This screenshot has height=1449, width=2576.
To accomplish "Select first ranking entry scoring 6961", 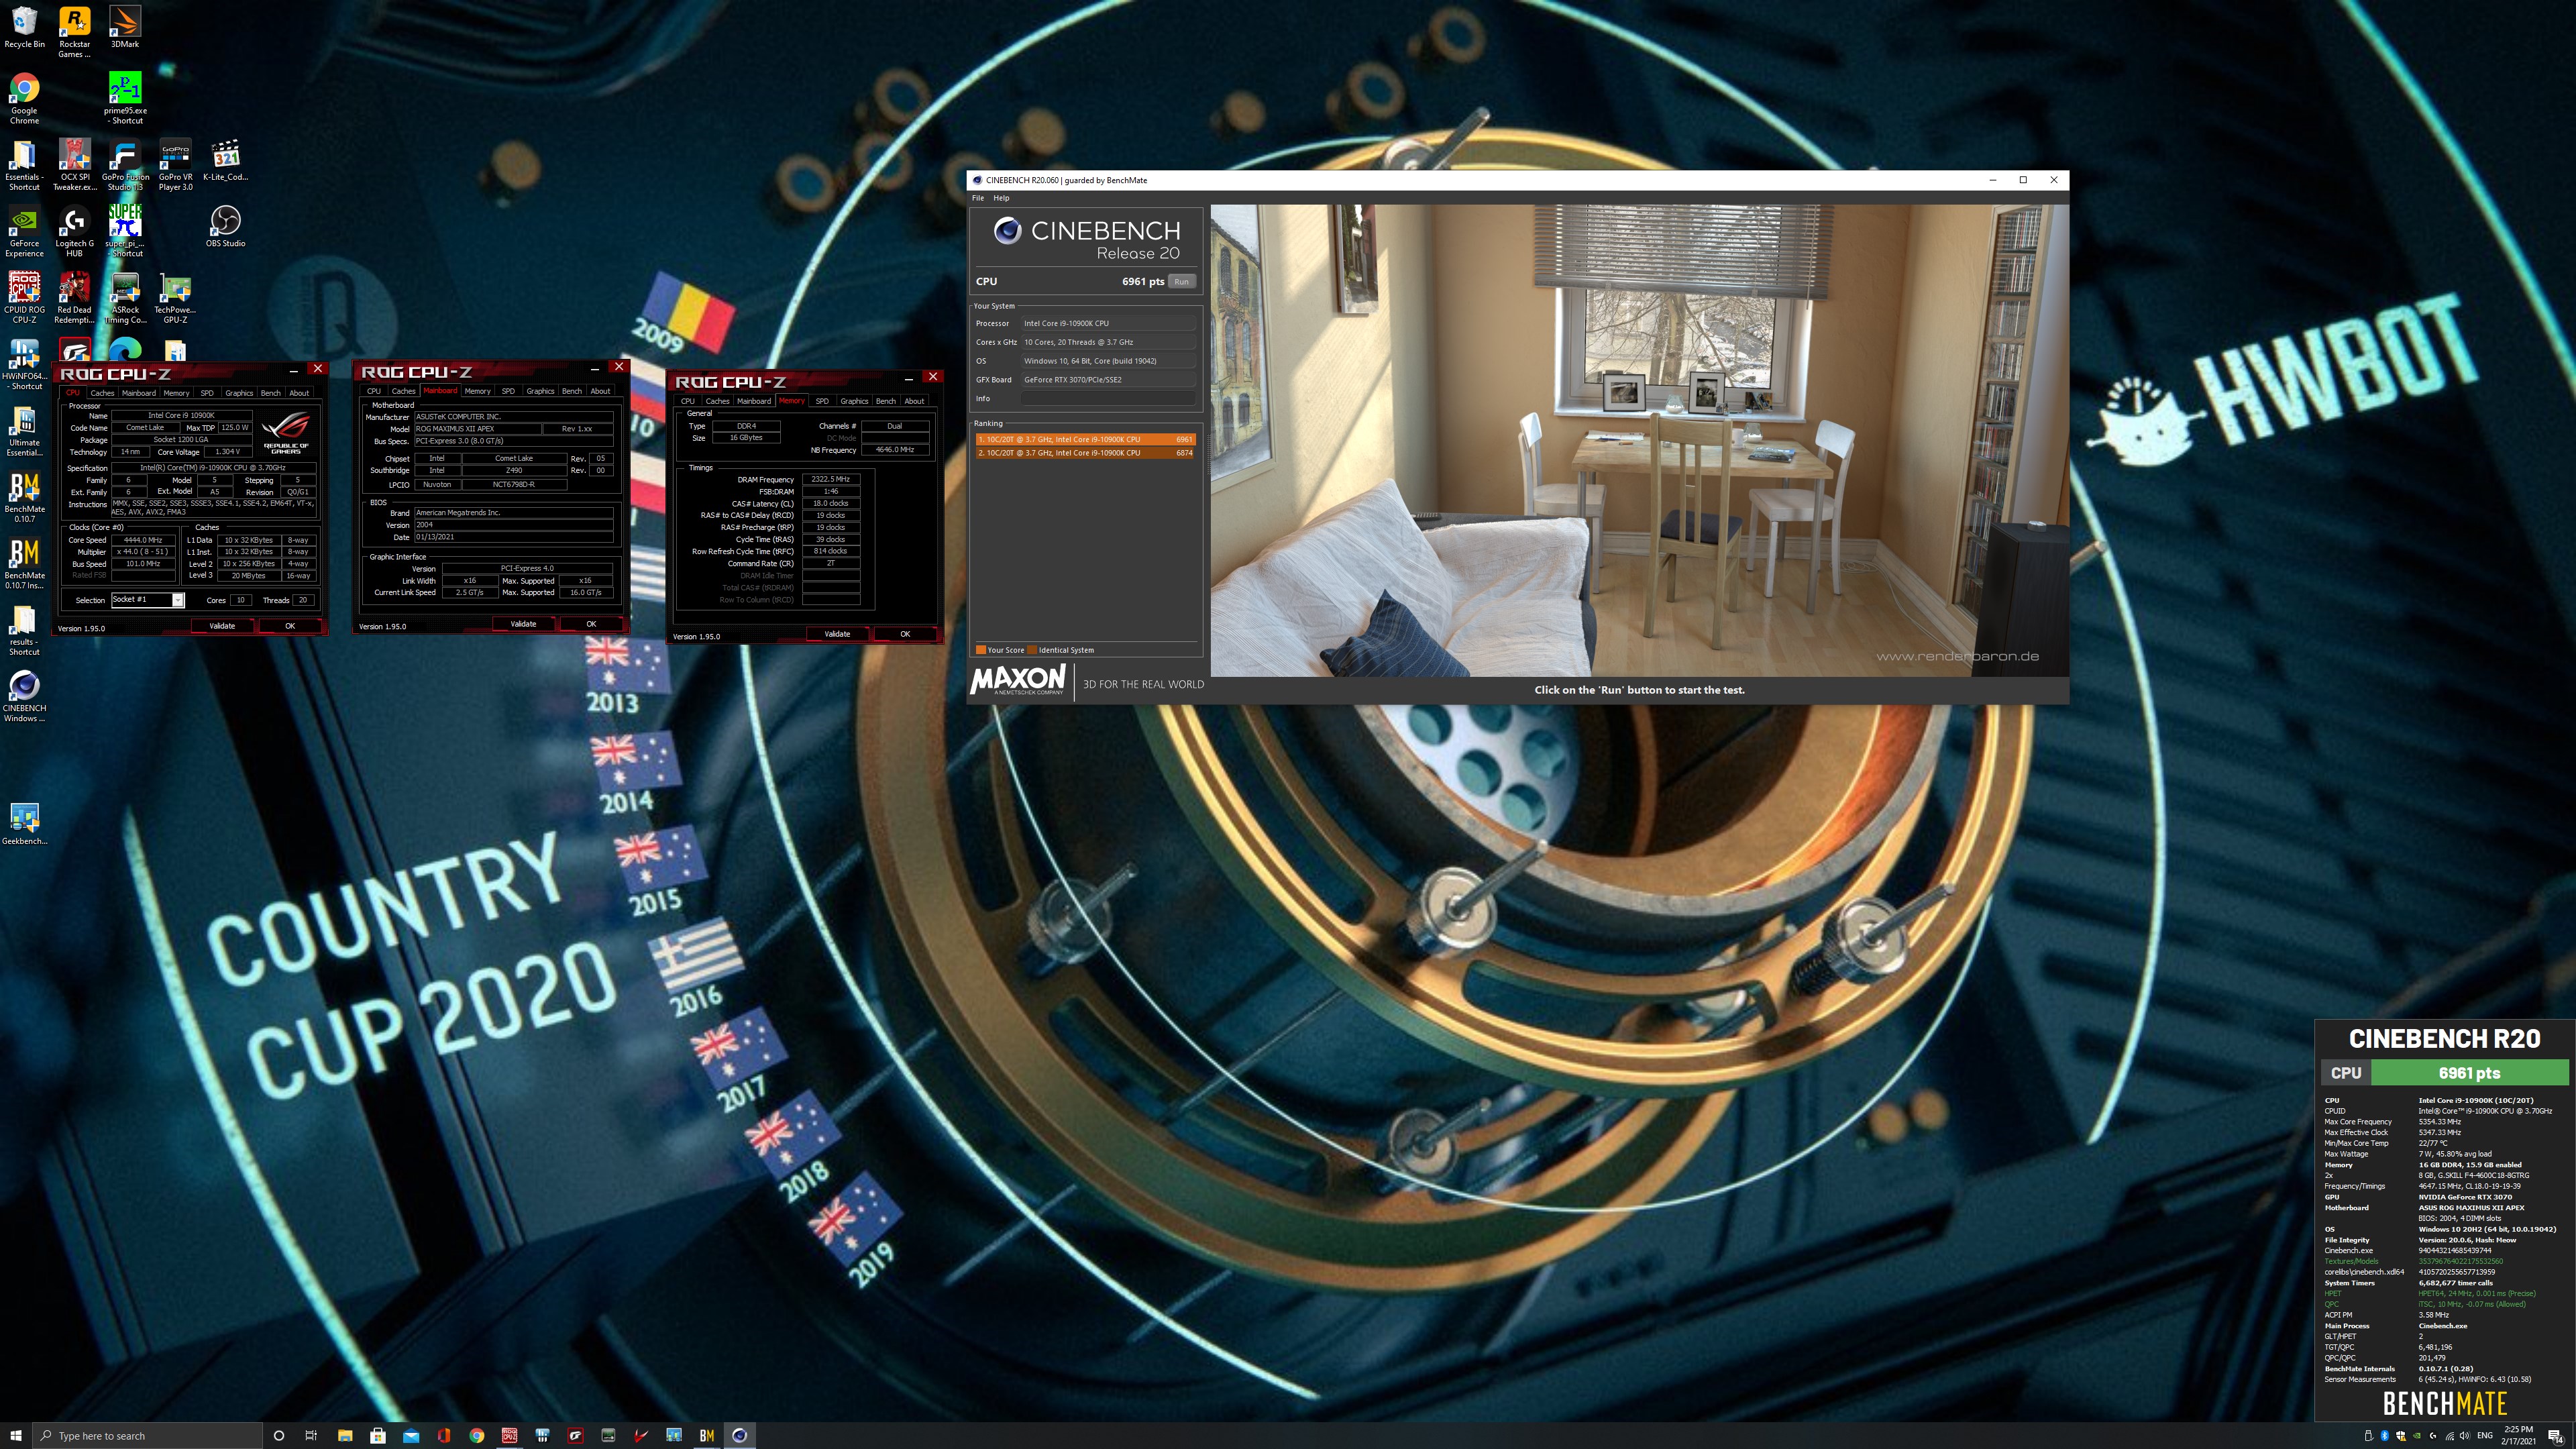I will pyautogui.click(x=1085, y=439).
